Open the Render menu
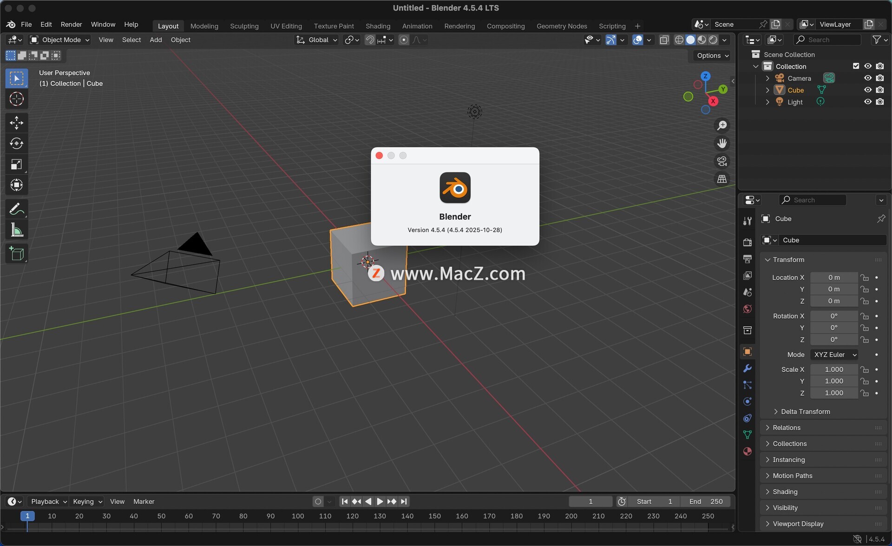892x546 pixels. coord(71,24)
